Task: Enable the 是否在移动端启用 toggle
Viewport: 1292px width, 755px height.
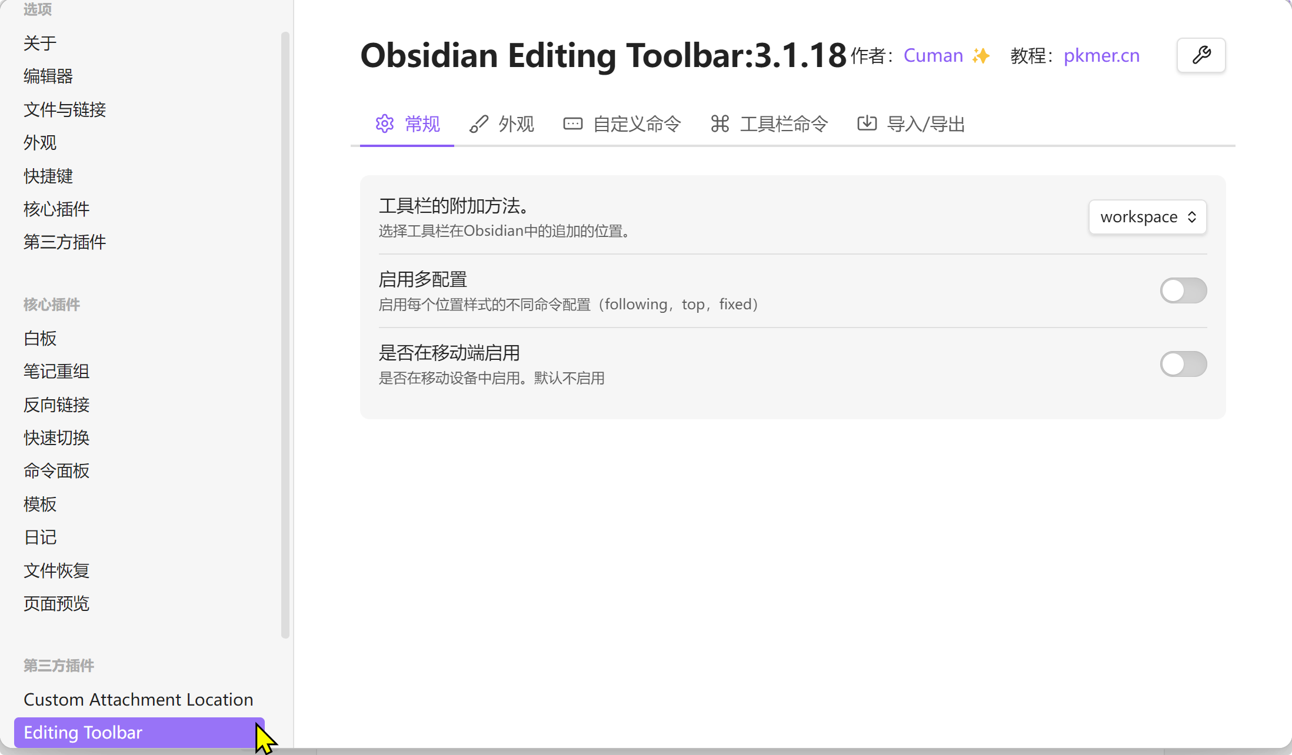Action: pyautogui.click(x=1183, y=364)
